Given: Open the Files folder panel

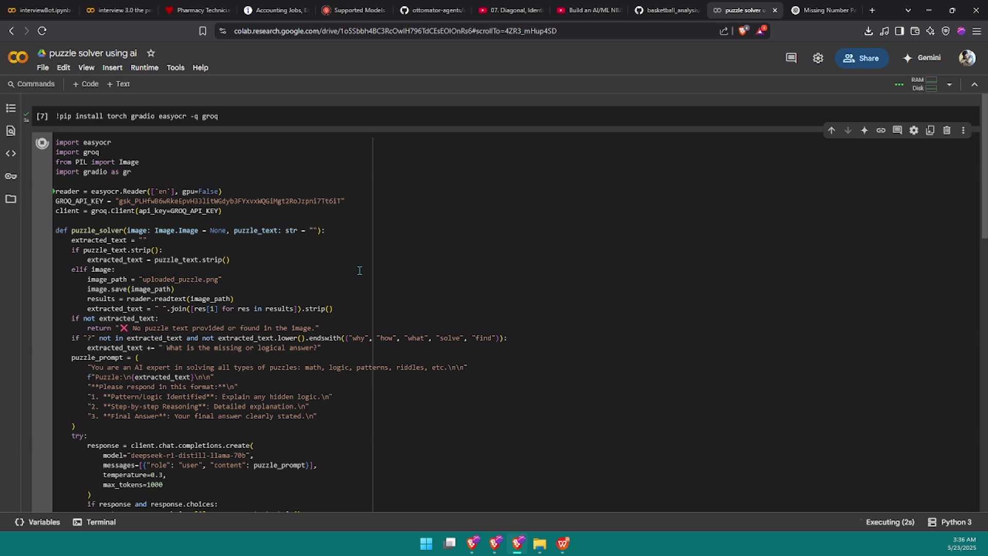Looking at the screenshot, I should pos(11,199).
